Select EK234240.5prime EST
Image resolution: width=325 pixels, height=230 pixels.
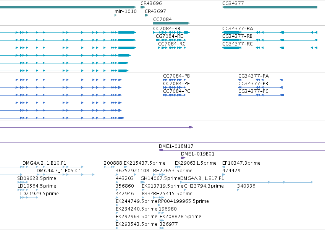(x=136, y=209)
